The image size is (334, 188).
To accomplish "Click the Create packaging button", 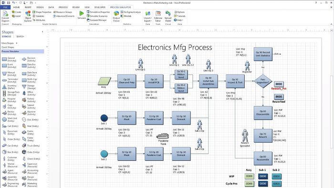I will click(16, 12).
